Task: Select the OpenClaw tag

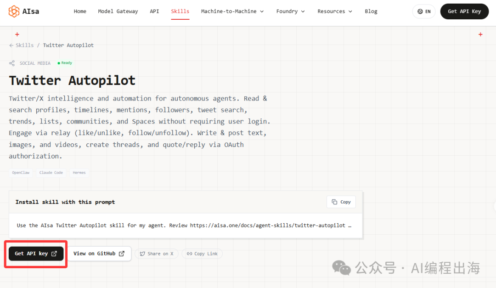Action: [x=21, y=173]
